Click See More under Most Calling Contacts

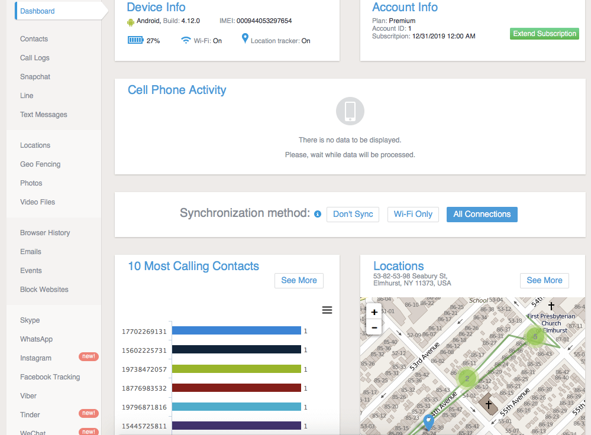point(299,280)
